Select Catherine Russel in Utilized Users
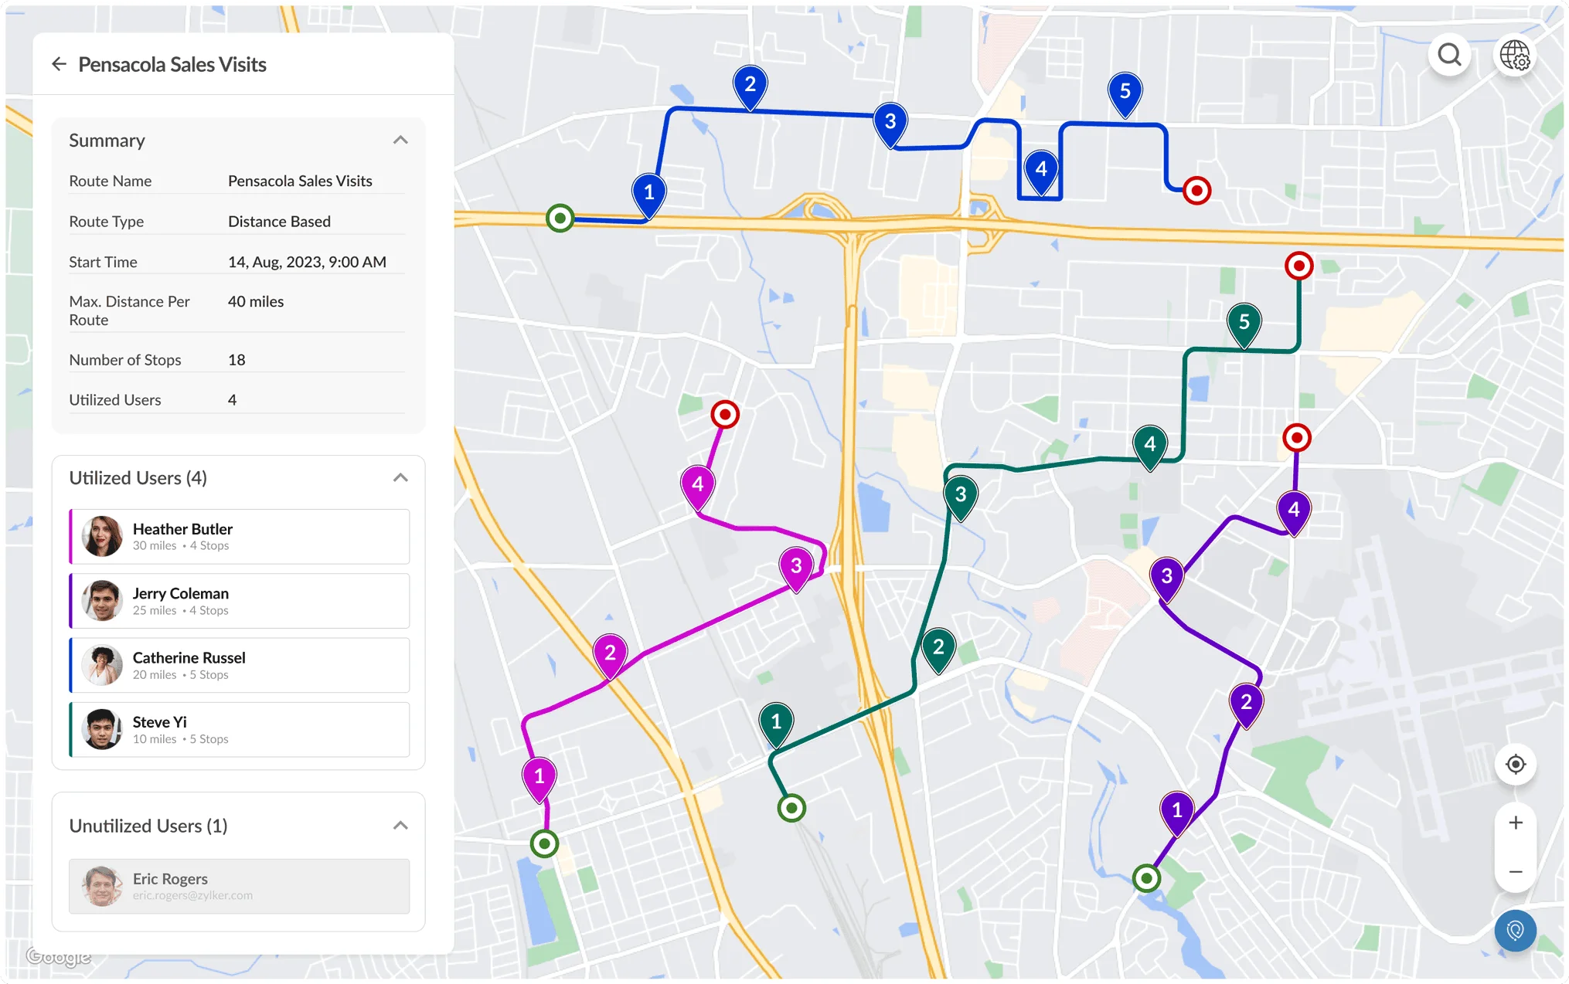The image size is (1569, 984). click(x=239, y=665)
